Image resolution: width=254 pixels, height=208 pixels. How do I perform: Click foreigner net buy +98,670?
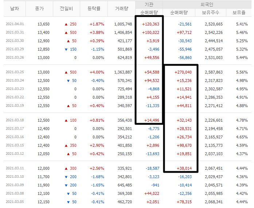(184, 145)
